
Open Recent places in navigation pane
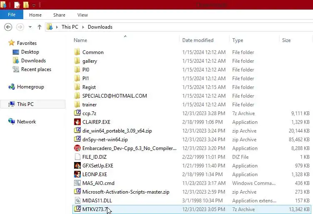click(x=36, y=69)
